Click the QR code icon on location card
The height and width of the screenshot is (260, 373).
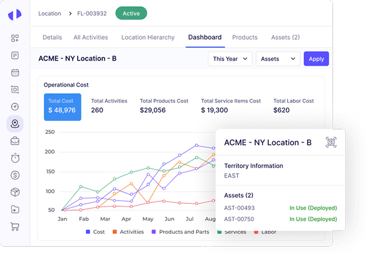[331, 142]
